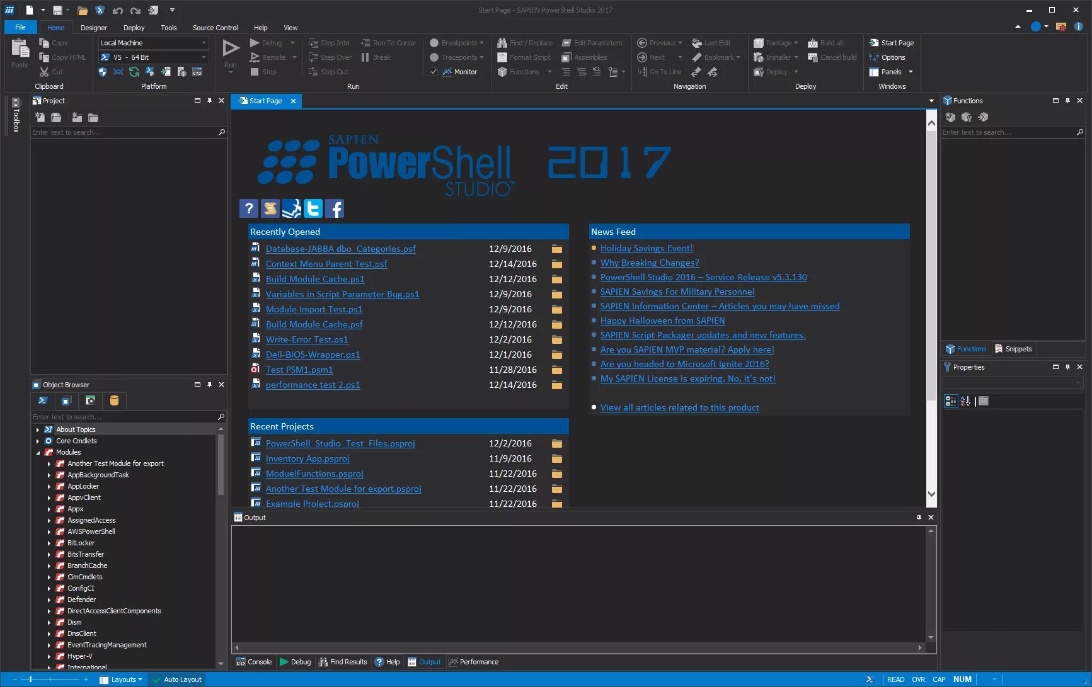Click the Start Page vertical scrollbar down arrow
The image size is (1092, 687).
[x=931, y=494]
